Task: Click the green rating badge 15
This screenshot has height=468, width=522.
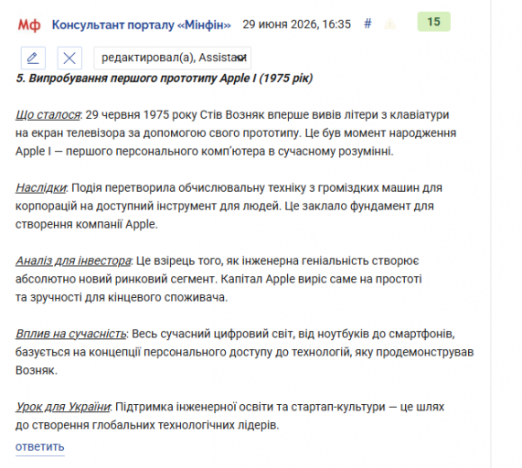Action: click(x=433, y=22)
